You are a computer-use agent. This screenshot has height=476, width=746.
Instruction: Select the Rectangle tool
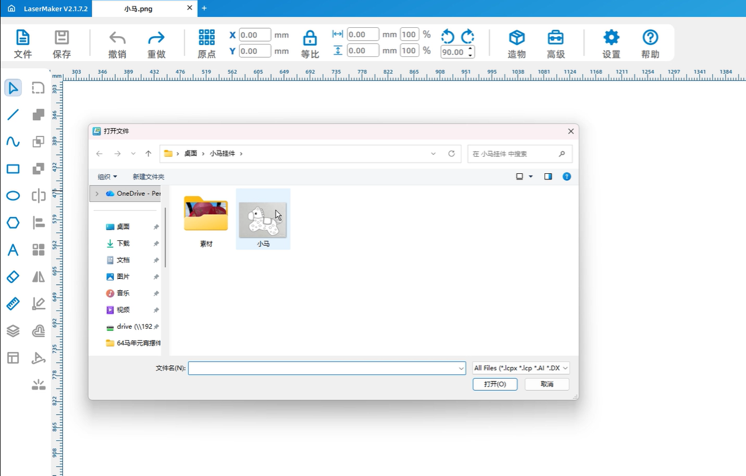pyautogui.click(x=13, y=169)
